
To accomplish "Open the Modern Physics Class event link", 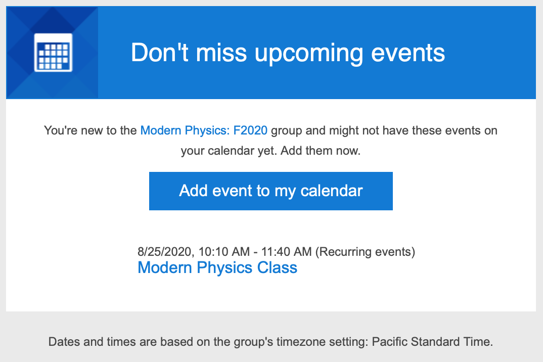I will tap(217, 268).
